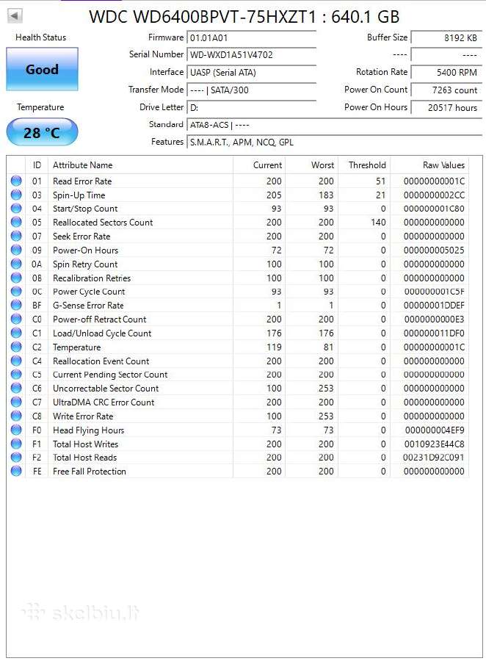Click raw value 000000011DF0
486x661 pixels.
coord(434,333)
